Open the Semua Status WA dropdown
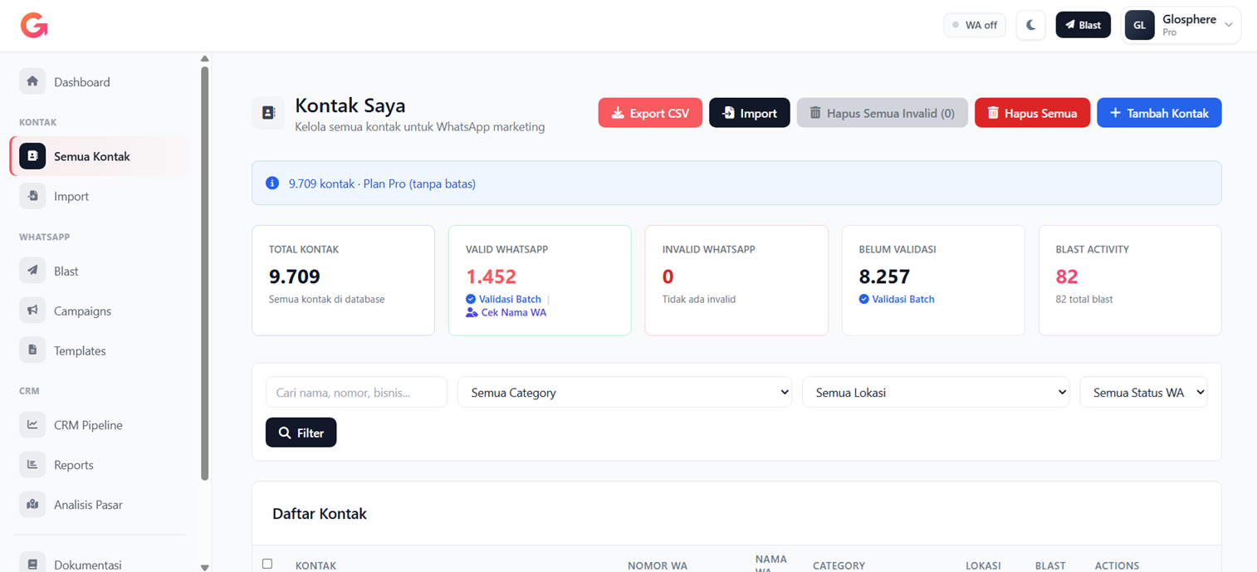 pos(1143,392)
